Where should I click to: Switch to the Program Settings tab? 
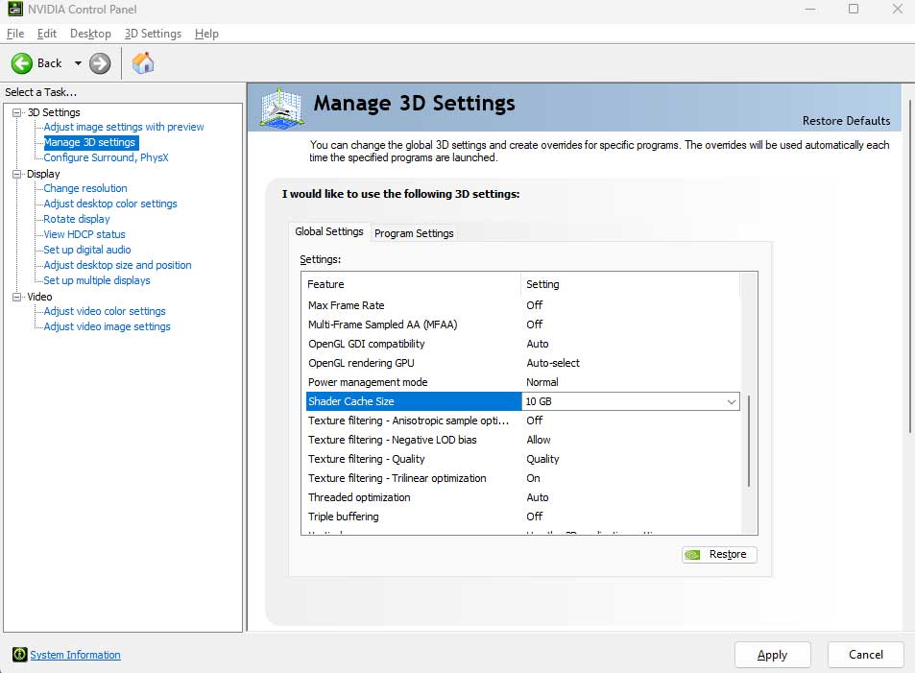click(414, 233)
